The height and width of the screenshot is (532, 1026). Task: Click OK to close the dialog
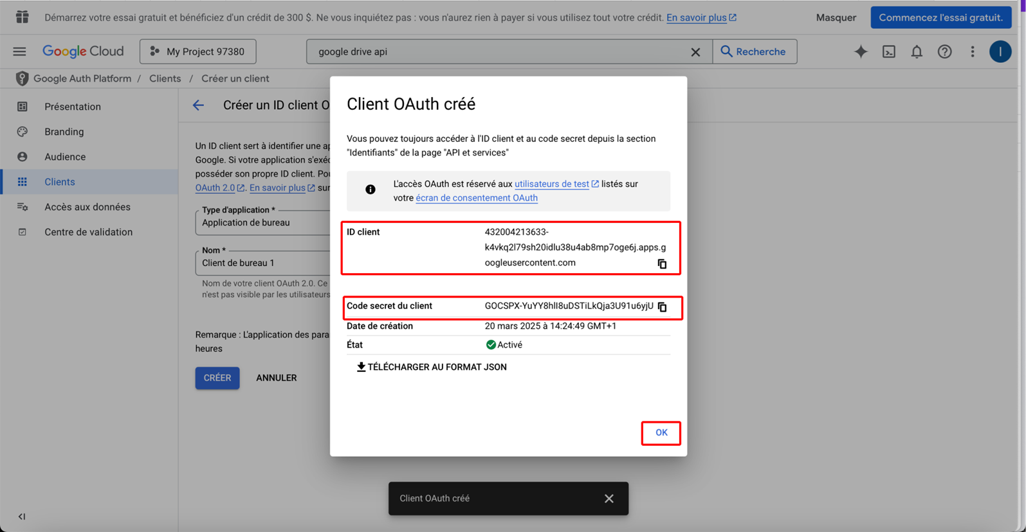pos(661,433)
